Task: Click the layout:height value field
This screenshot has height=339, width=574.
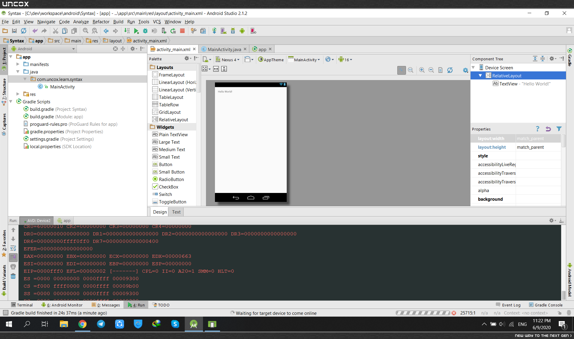Action: click(x=538, y=147)
